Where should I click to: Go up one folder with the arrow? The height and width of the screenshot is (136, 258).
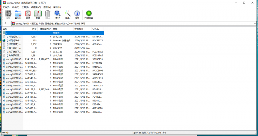pyautogui.click(x=5, y=24)
